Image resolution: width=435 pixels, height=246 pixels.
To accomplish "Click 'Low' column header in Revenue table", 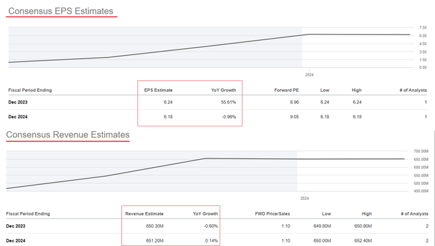I will 326,214.
